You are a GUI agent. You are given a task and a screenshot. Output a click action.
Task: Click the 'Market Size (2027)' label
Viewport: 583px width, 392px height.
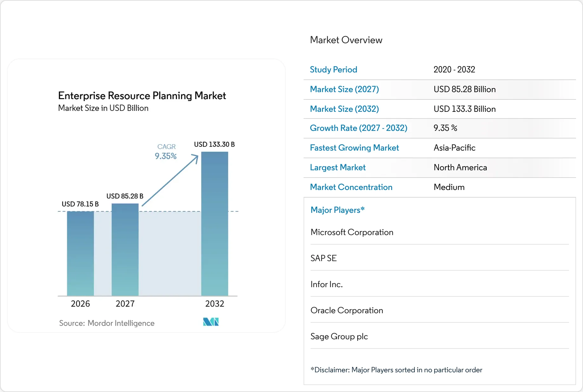click(345, 89)
